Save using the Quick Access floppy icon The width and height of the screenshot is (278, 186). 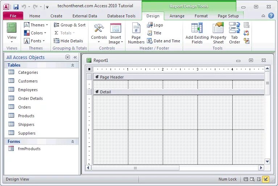[x=16, y=7]
